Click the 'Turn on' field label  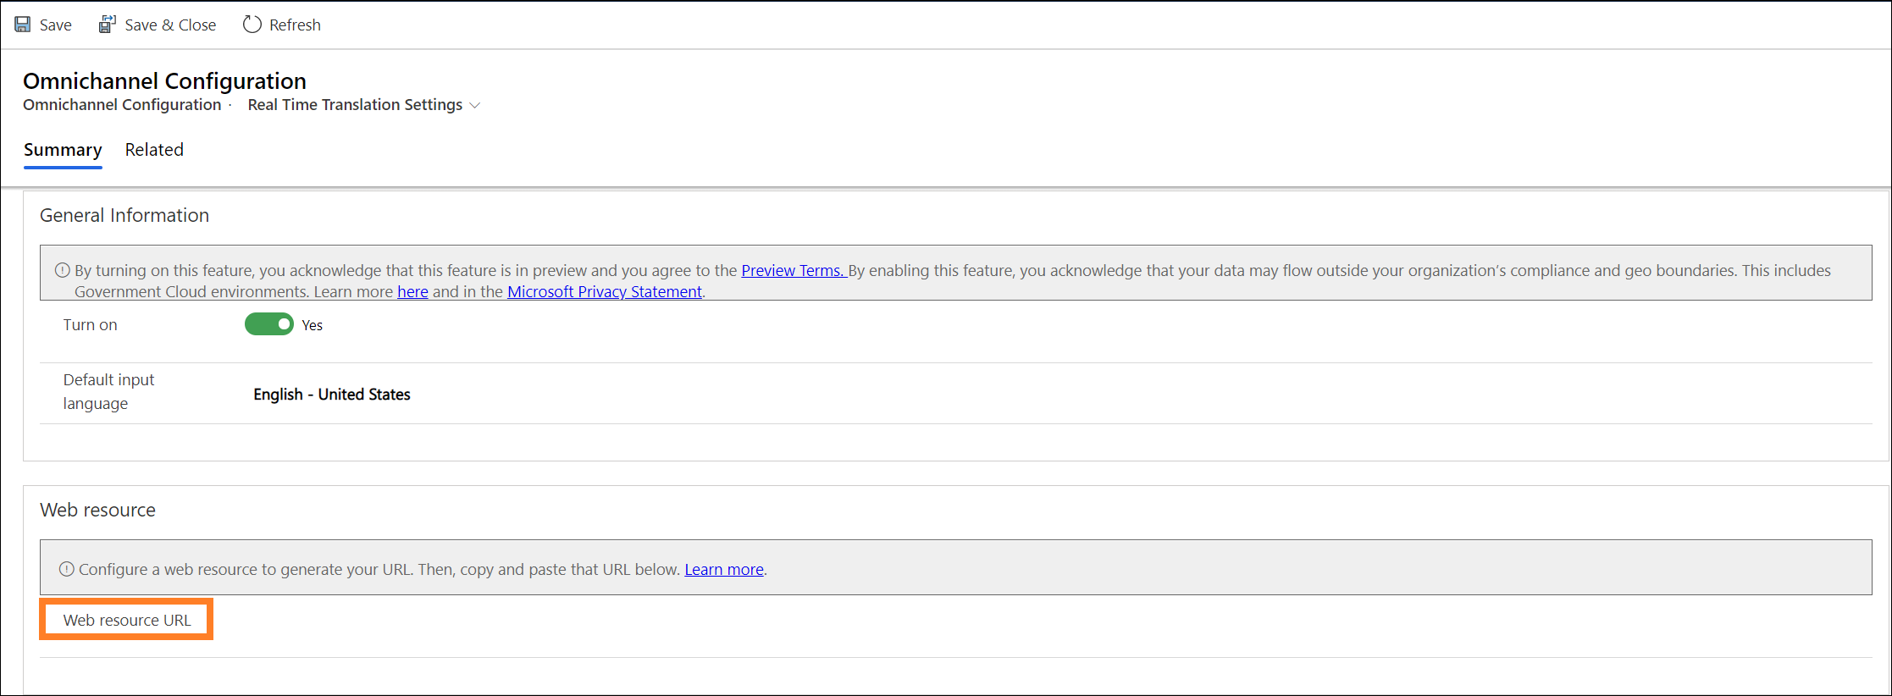point(91,324)
